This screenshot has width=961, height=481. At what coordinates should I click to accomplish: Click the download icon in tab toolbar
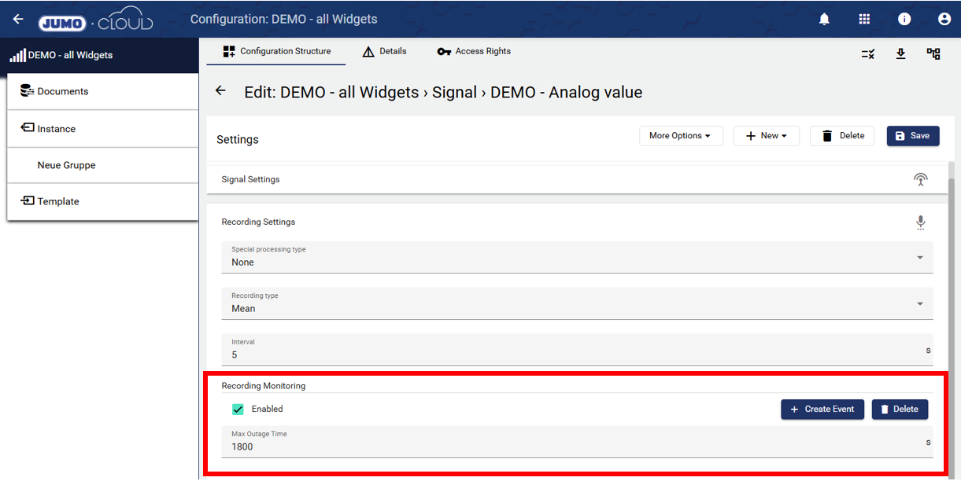click(x=901, y=53)
